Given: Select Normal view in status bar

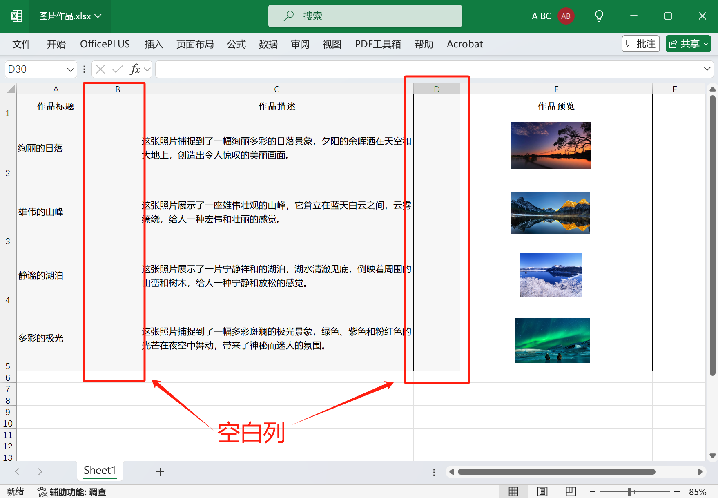Looking at the screenshot, I should 513,491.
